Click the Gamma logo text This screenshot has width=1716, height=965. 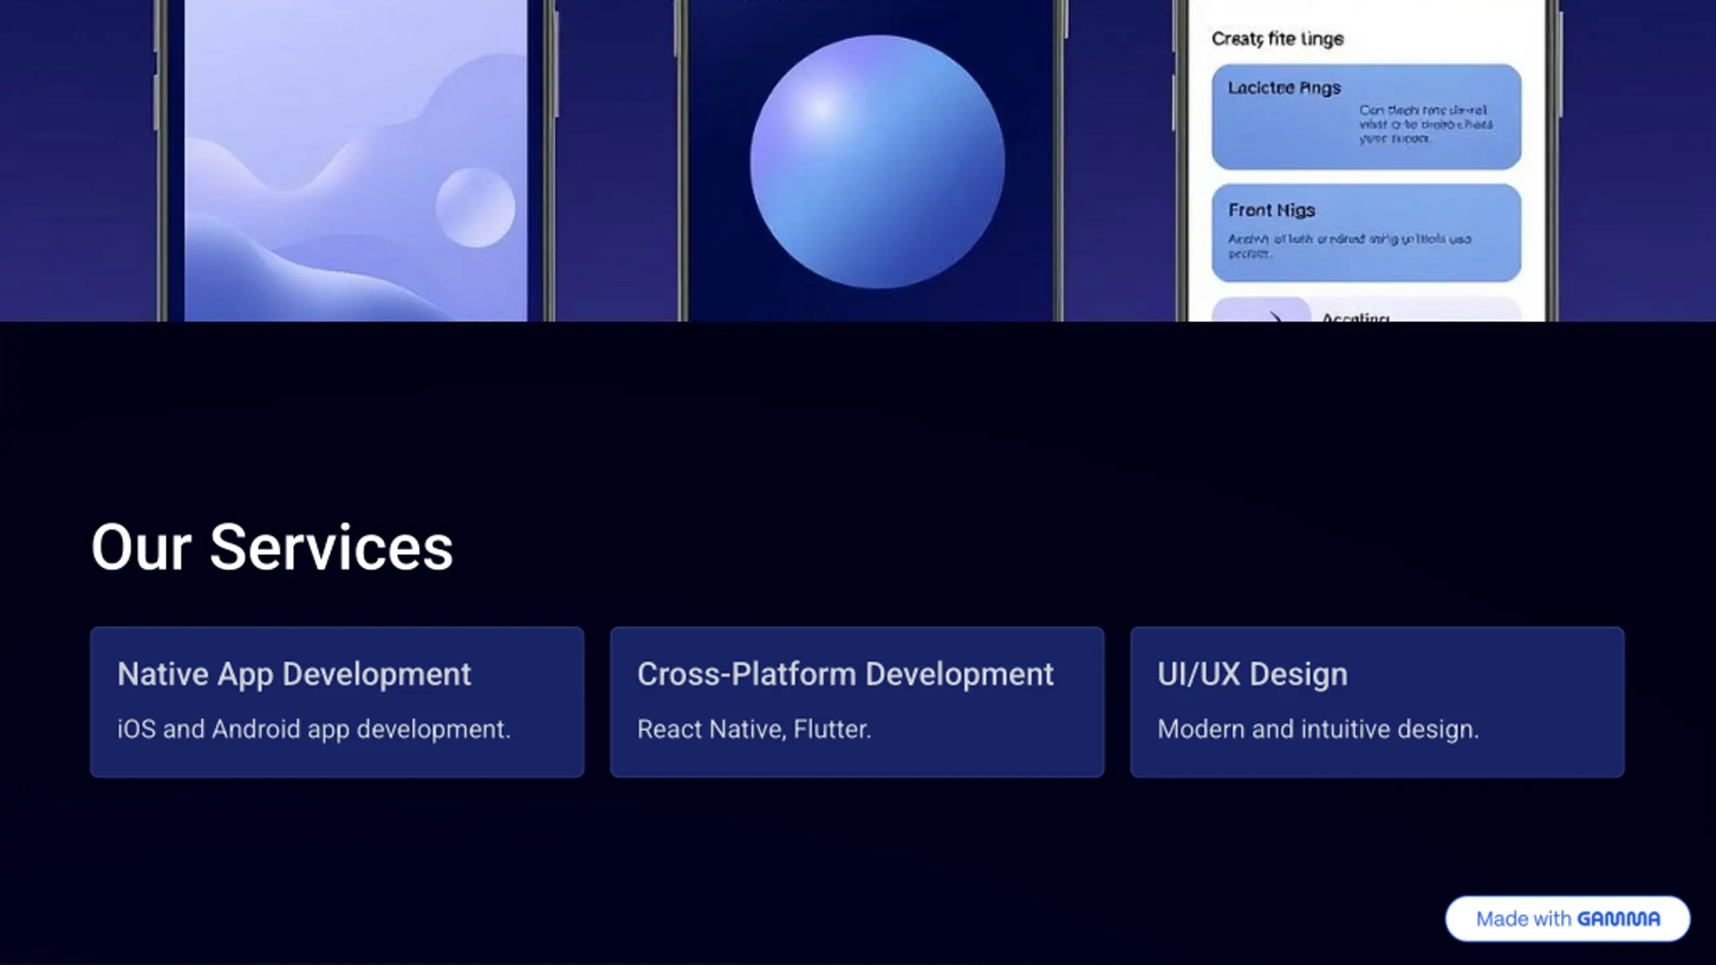click(1619, 919)
